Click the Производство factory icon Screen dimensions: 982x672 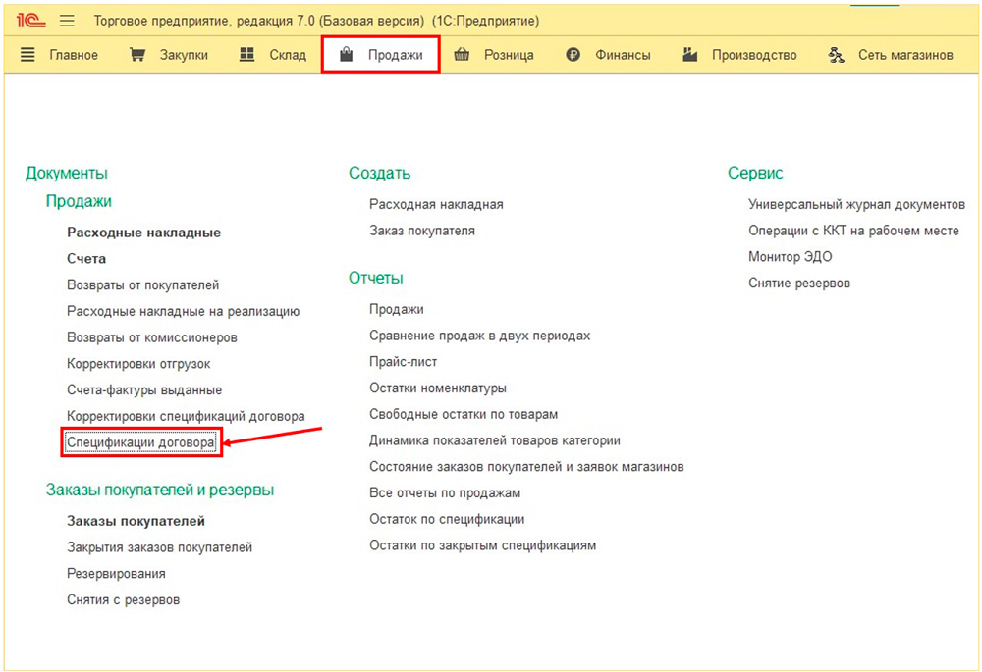(691, 55)
